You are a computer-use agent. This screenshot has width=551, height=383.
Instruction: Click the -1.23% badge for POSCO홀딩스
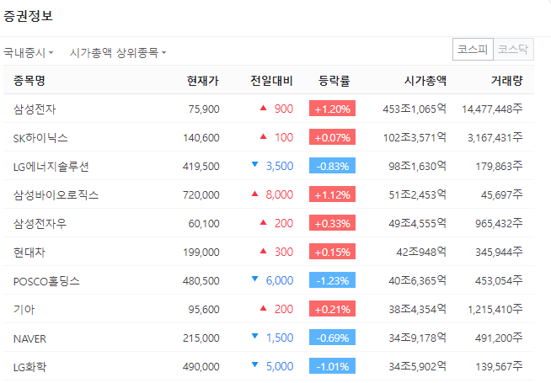333,280
